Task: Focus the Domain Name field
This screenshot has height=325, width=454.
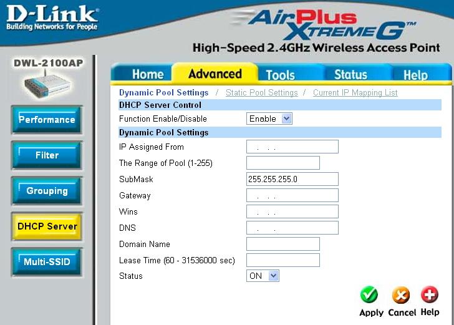Action: click(x=283, y=244)
